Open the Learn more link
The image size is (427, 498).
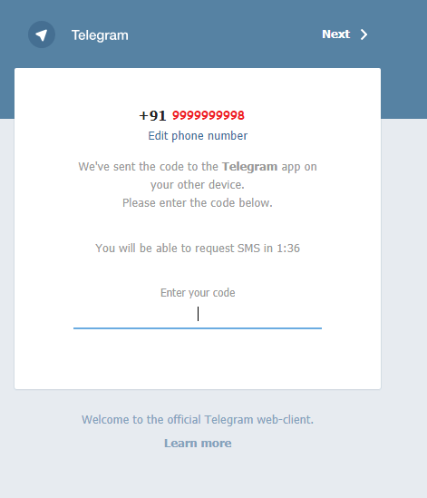tap(198, 443)
